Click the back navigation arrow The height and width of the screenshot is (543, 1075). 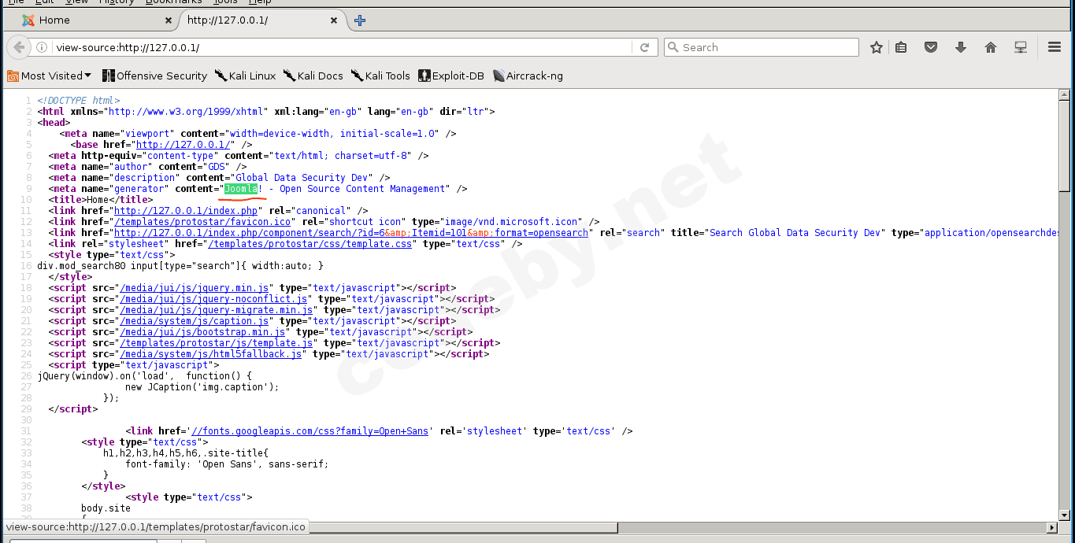(x=18, y=47)
